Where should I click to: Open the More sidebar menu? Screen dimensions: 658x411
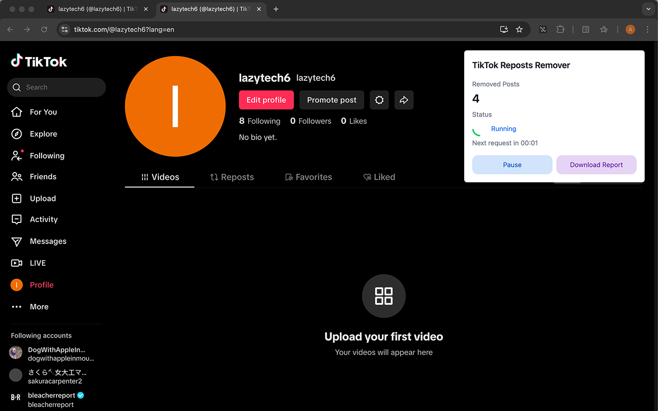click(39, 306)
